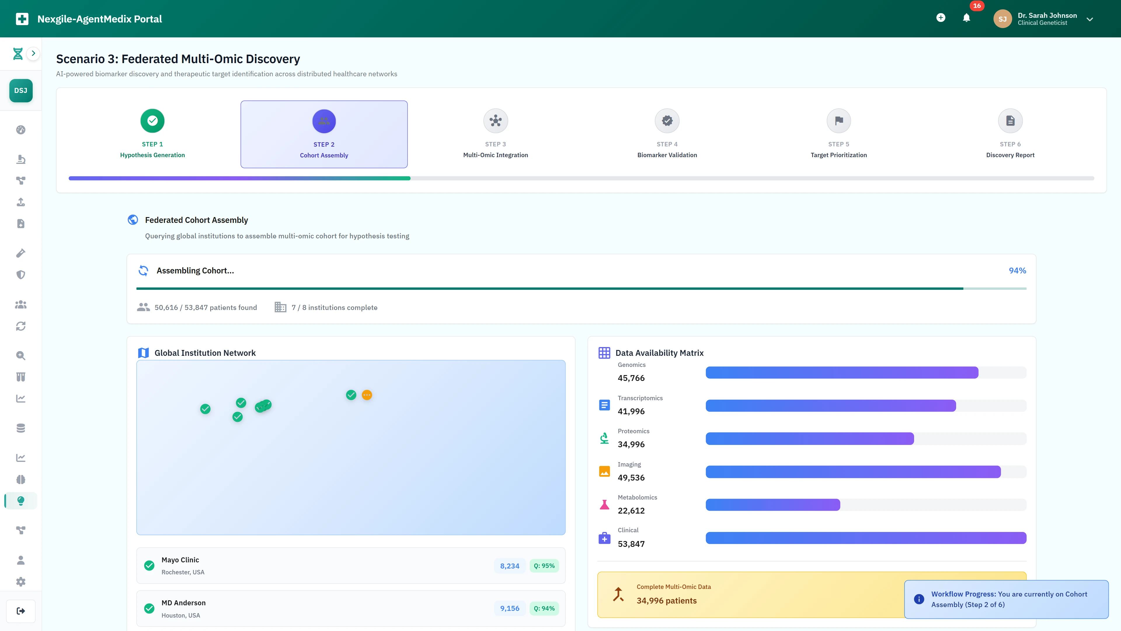Viewport: 1121px width, 631px height.
Task: Click MD Anderson green check status icon
Action: tap(149, 608)
